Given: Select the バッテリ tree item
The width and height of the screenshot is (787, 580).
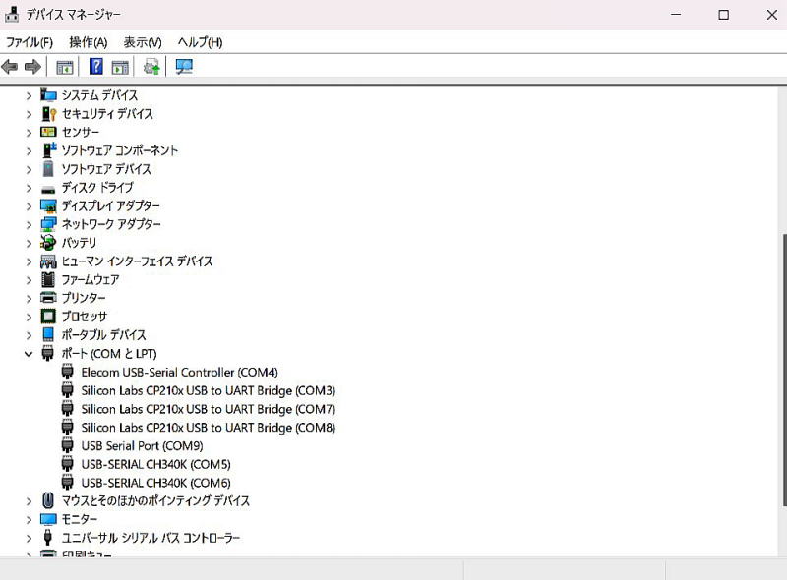Looking at the screenshot, I should point(79,243).
